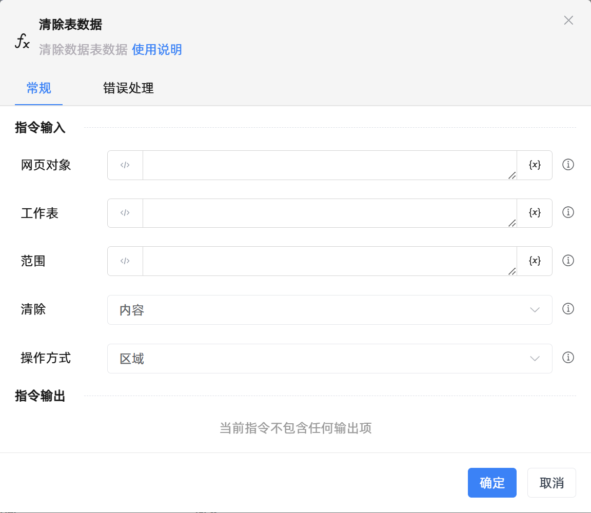Show info tooltip for 范围
591x513 pixels.
568,261
